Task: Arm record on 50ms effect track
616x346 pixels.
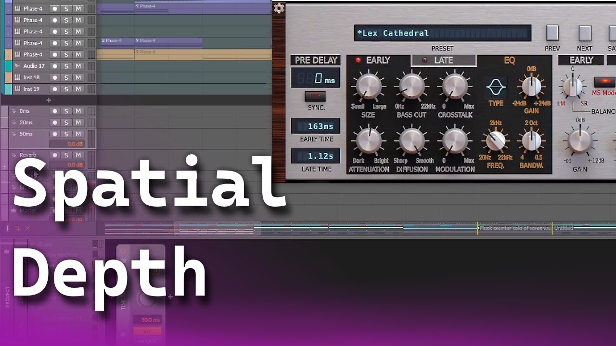Action: click(x=55, y=134)
